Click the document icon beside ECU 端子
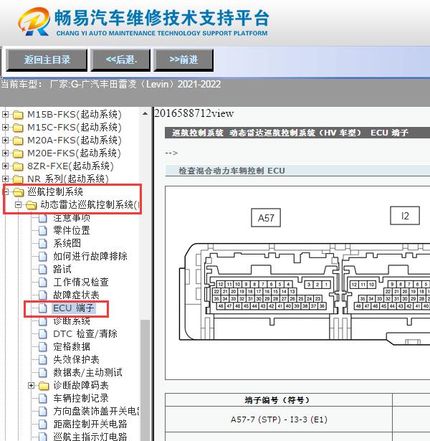Screen dimensions: 430x441 click(x=43, y=308)
